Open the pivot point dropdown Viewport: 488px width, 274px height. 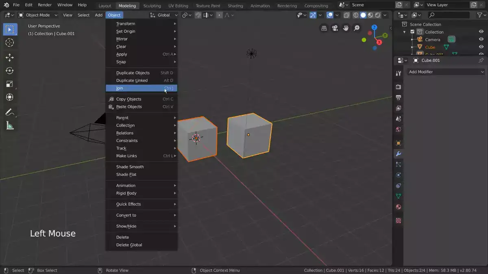click(187, 15)
